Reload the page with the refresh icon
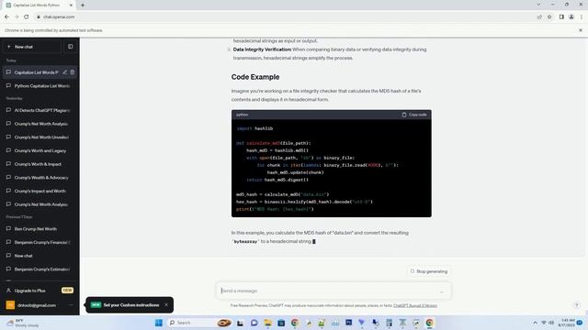Viewport: 588px width, 330px height. click(27, 16)
